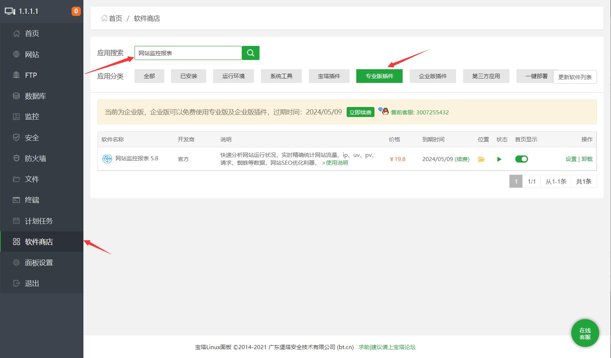Click the FTP icon in sidebar
Screen dimensions: 611x358
coord(16,75)
